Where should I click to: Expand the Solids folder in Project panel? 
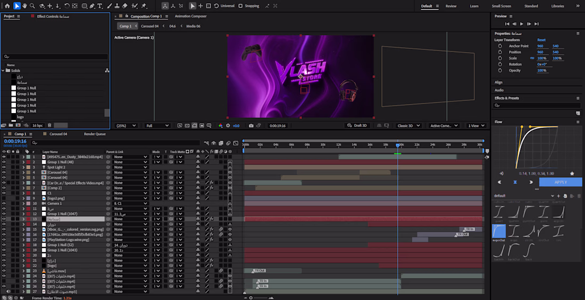pos(3,71)
